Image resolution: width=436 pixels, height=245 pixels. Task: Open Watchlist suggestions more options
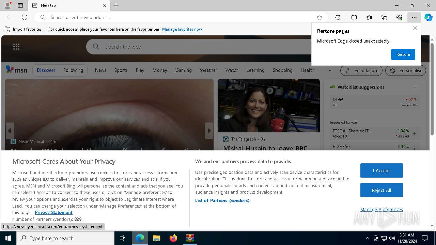416,87
